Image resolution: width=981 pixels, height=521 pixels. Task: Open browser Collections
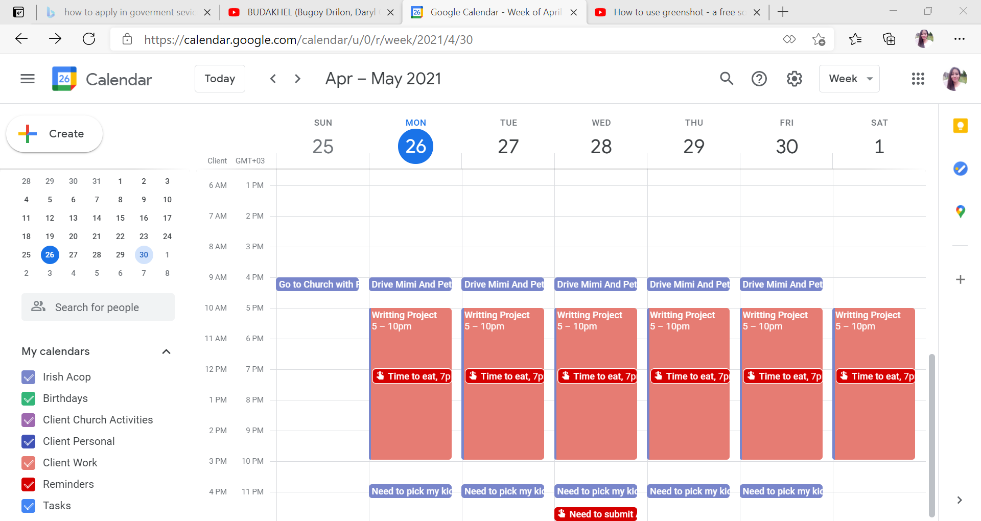[889, 39]
